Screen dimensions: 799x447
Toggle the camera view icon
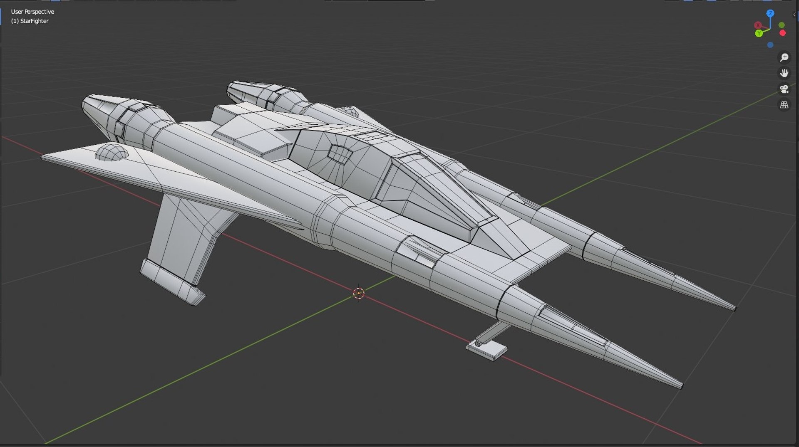pyautogui.click(x=784, y=89)
